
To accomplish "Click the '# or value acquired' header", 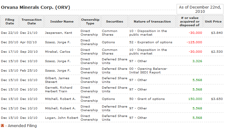I will (x=190, y=22).
